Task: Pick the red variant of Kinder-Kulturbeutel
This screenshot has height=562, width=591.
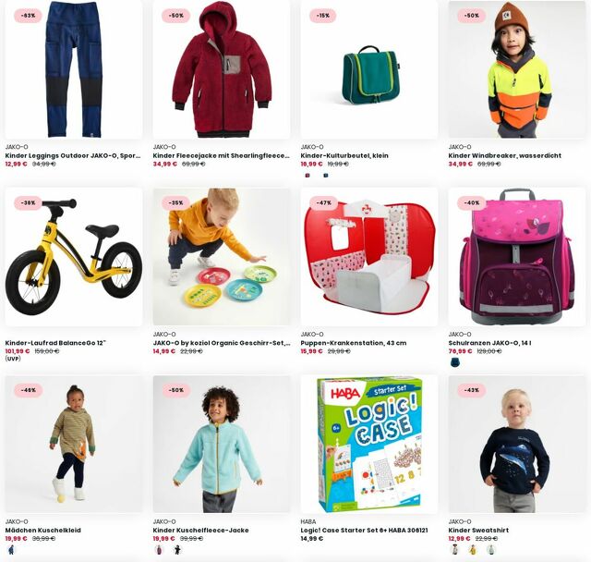Action: pyautogui.click(x=308, y=175)
